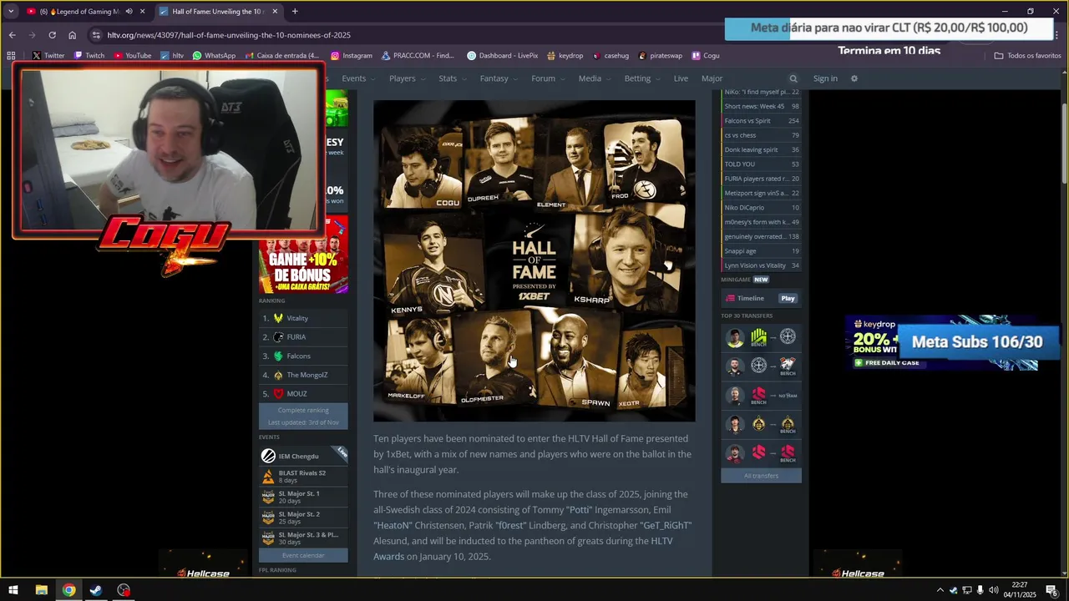The height and width of the screenshot is (601, 1069).
Task: Open the notification center
Action: click(1051, 590)
